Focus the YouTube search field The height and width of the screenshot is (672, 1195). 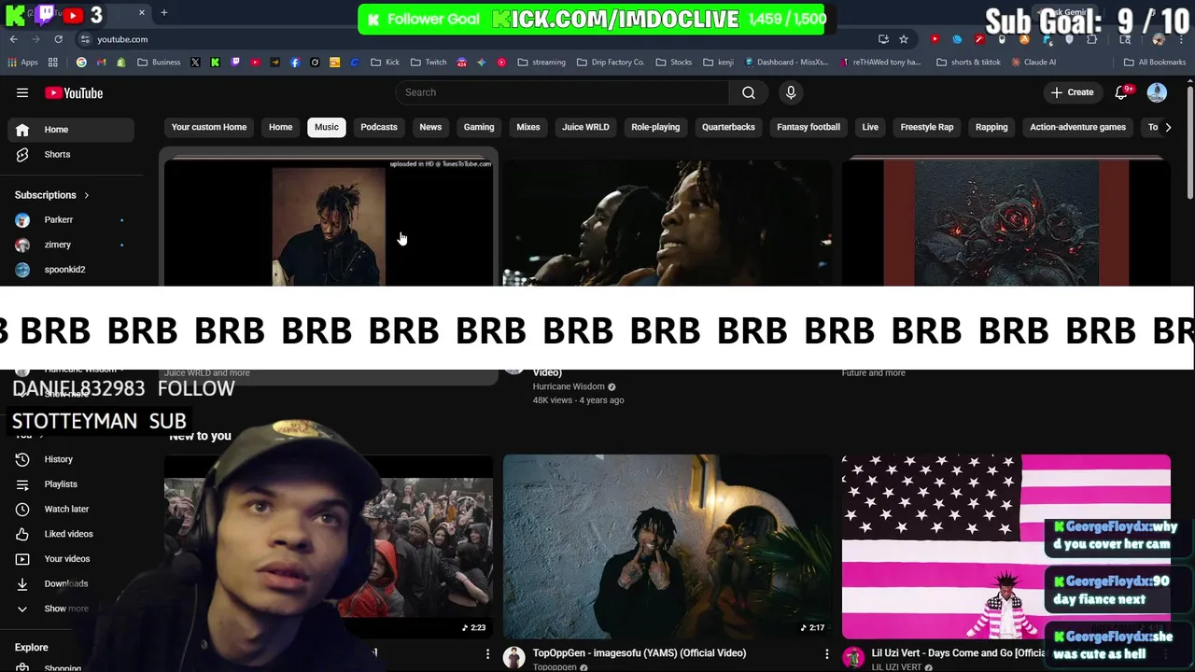[x=563, y=92]
